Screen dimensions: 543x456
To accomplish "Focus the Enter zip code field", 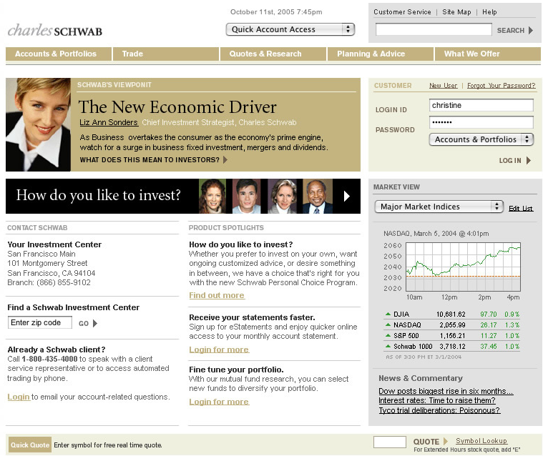I will pos(40,322).
